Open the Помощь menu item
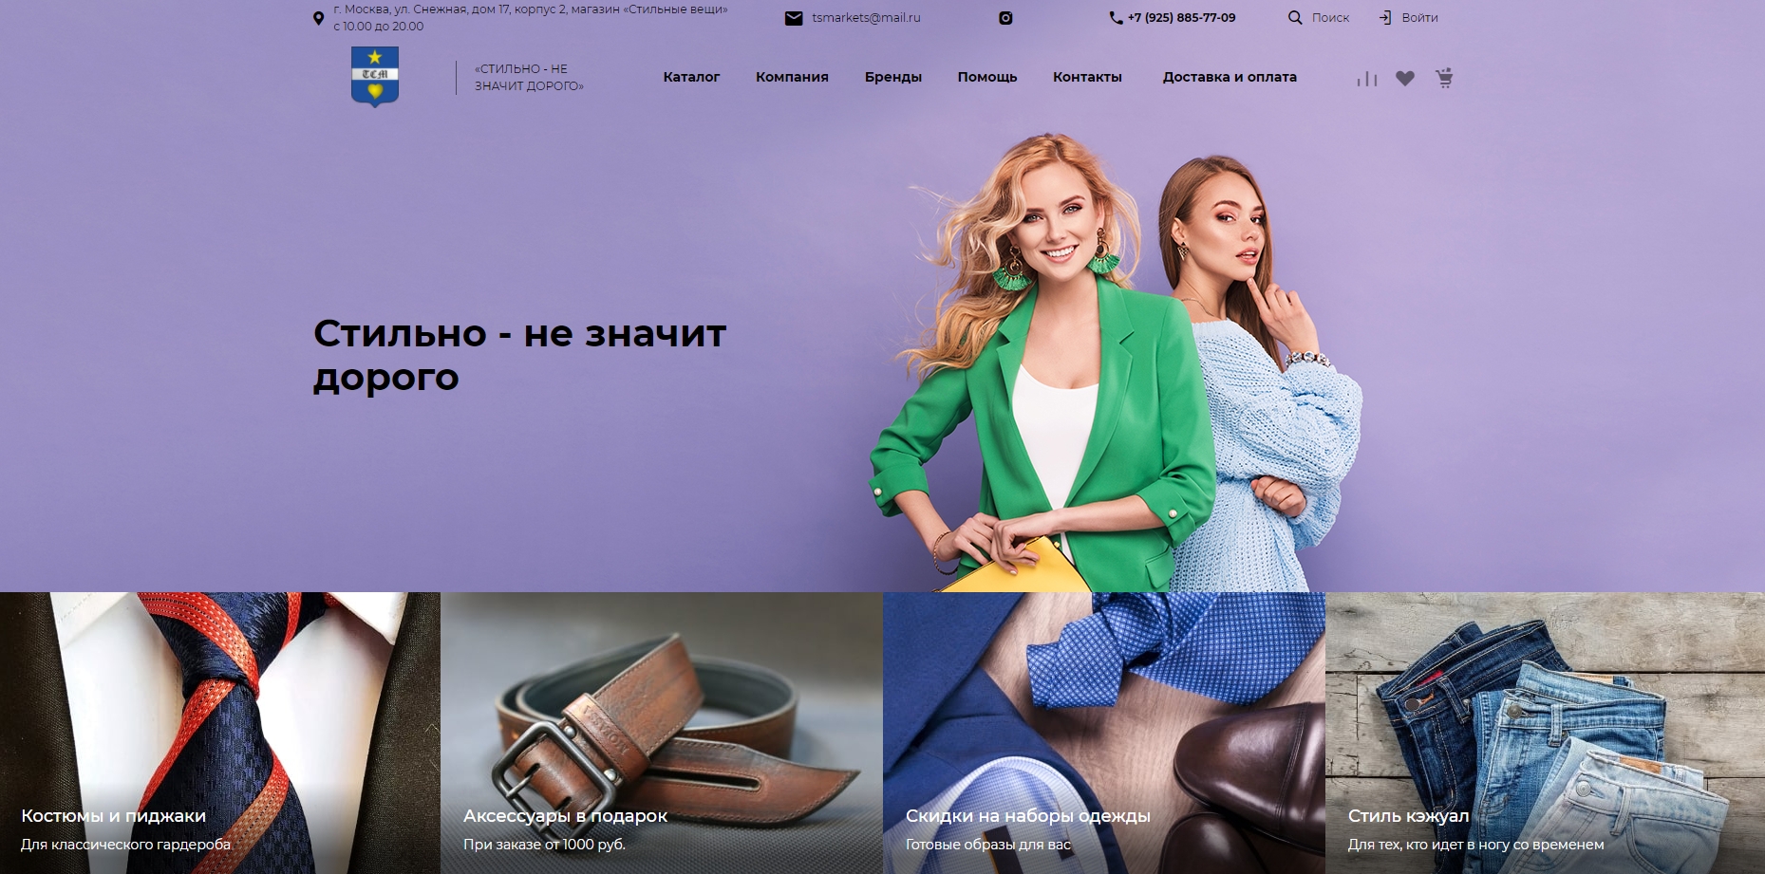 point(987,77)
